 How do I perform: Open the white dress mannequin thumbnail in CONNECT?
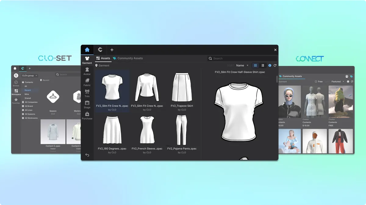tap(315, 101)
